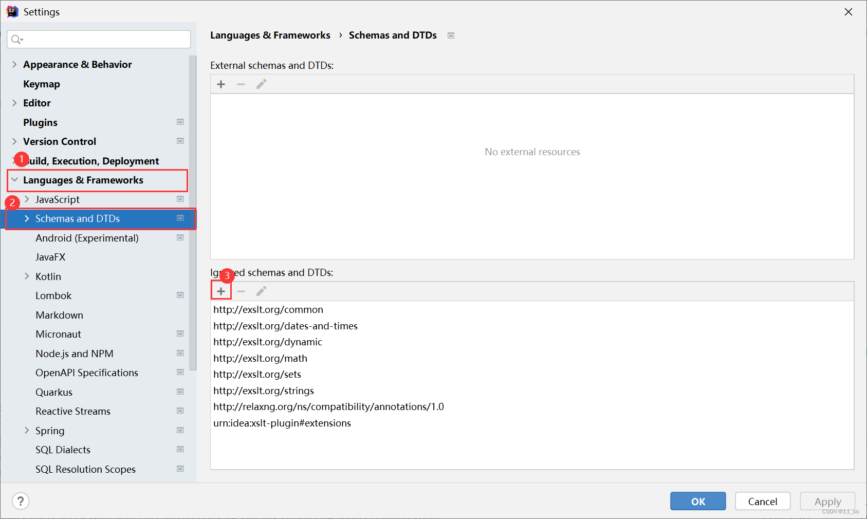Select SQL Resolution Scopes item
The width and height of the screenshot is (867, 519).
(x=85, y=469)
